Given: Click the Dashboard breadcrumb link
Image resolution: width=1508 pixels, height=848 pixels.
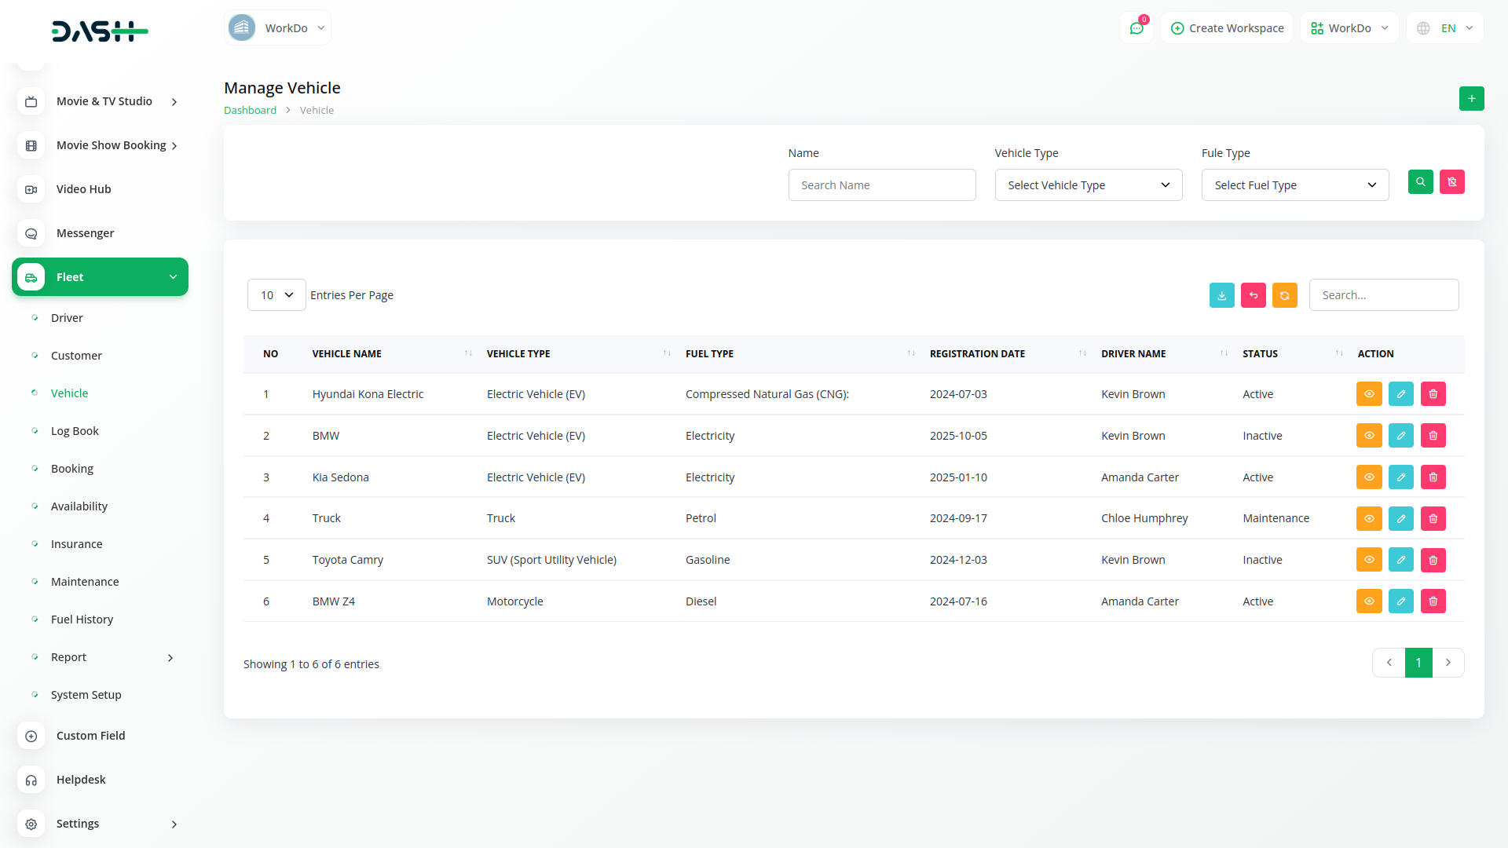Looking at the screenshot, I should point(250,111).
